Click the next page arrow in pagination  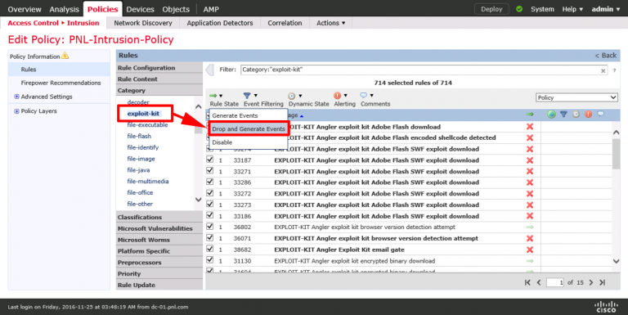(591, 282)
